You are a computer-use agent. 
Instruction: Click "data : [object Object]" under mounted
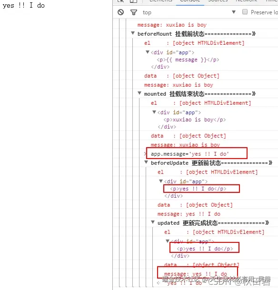pos(189,136)
